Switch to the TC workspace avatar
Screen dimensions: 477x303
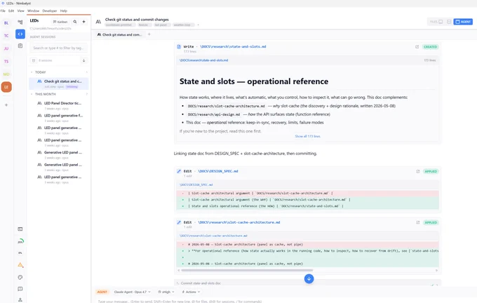point(6,36)
